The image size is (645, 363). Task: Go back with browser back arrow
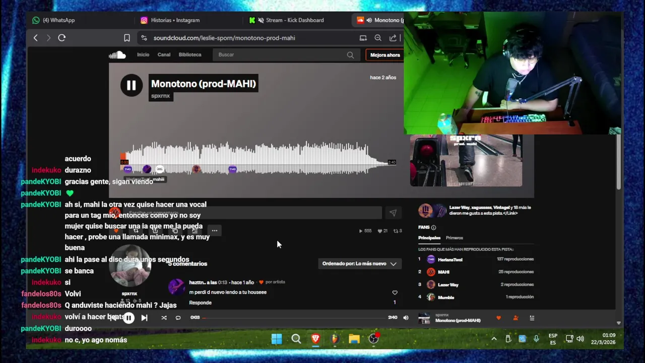pos(35,38)
